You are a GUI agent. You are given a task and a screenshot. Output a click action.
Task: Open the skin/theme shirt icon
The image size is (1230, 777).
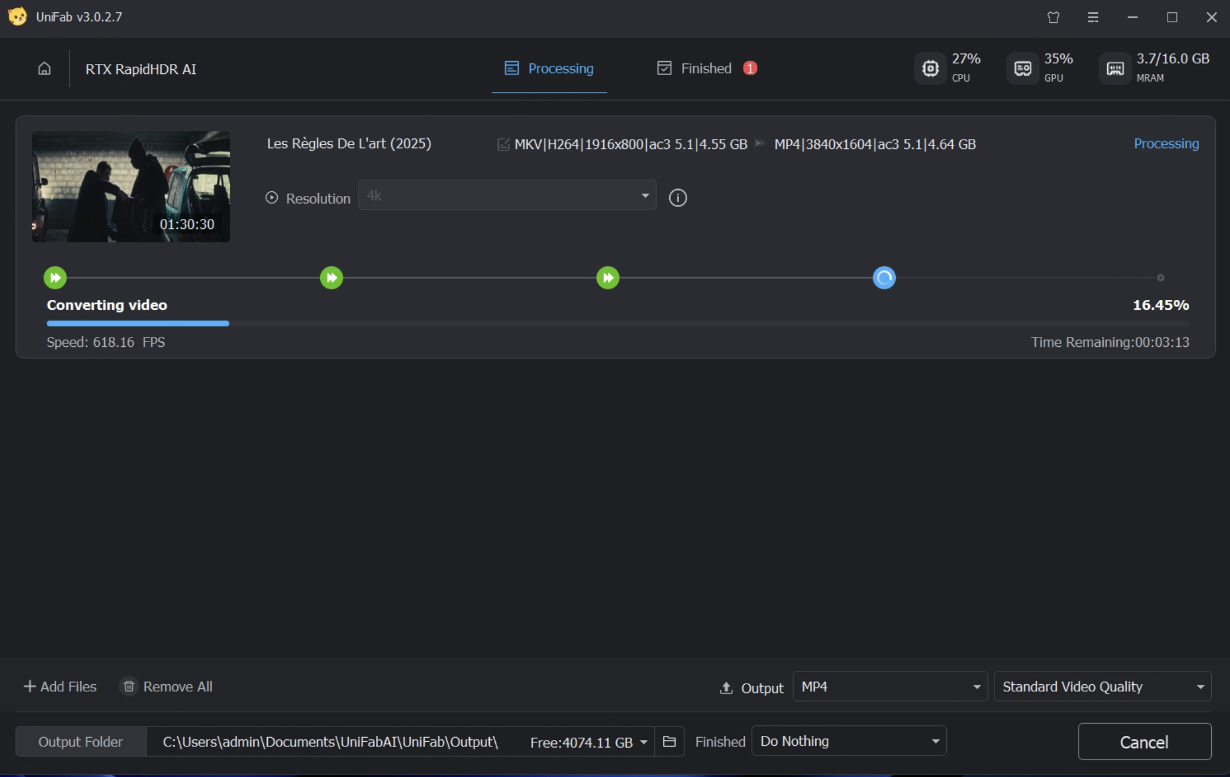tap(1053, 17)
